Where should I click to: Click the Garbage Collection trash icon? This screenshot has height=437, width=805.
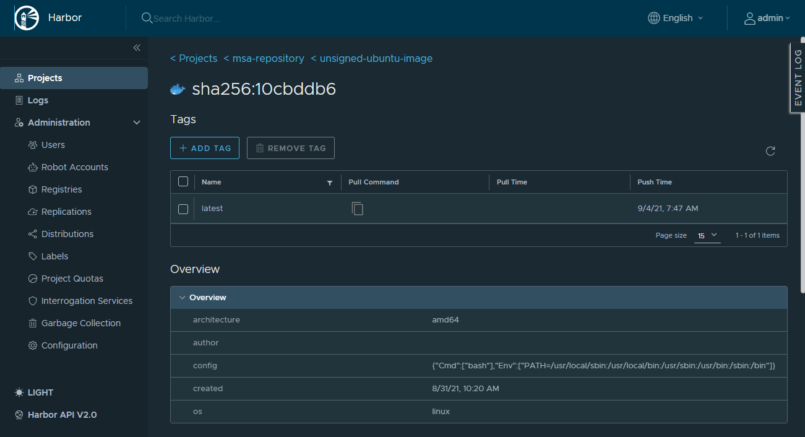[x=33, y=323]
